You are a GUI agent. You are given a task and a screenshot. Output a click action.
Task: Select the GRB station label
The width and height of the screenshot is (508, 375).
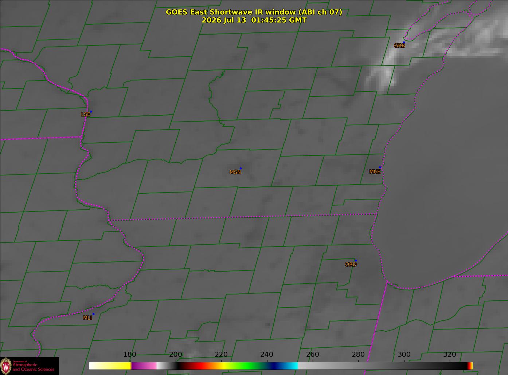point(399,46)
